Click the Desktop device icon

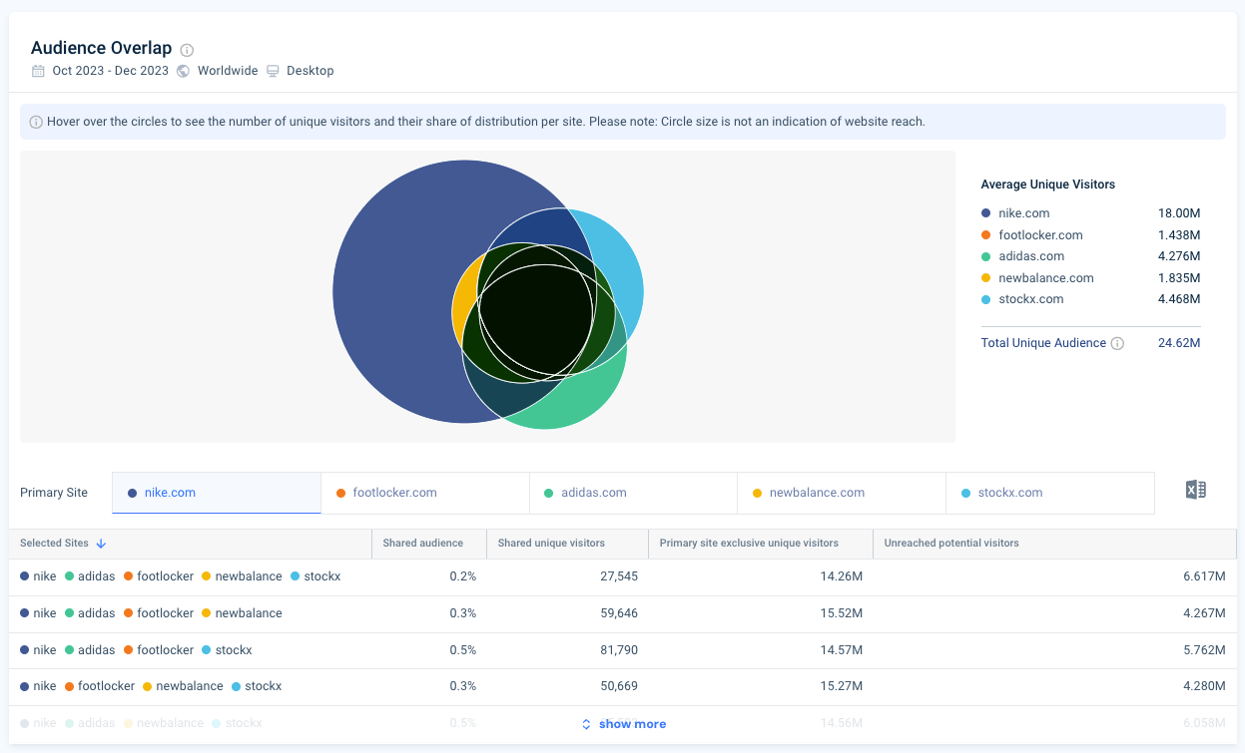[272, 71]
